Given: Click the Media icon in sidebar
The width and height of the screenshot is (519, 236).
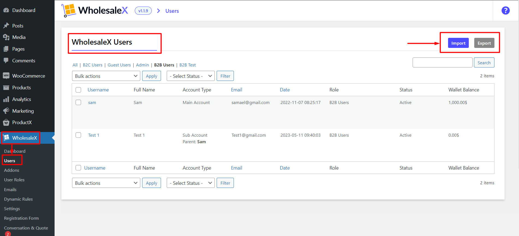Looking at the screenshot, I should point(6,37).
